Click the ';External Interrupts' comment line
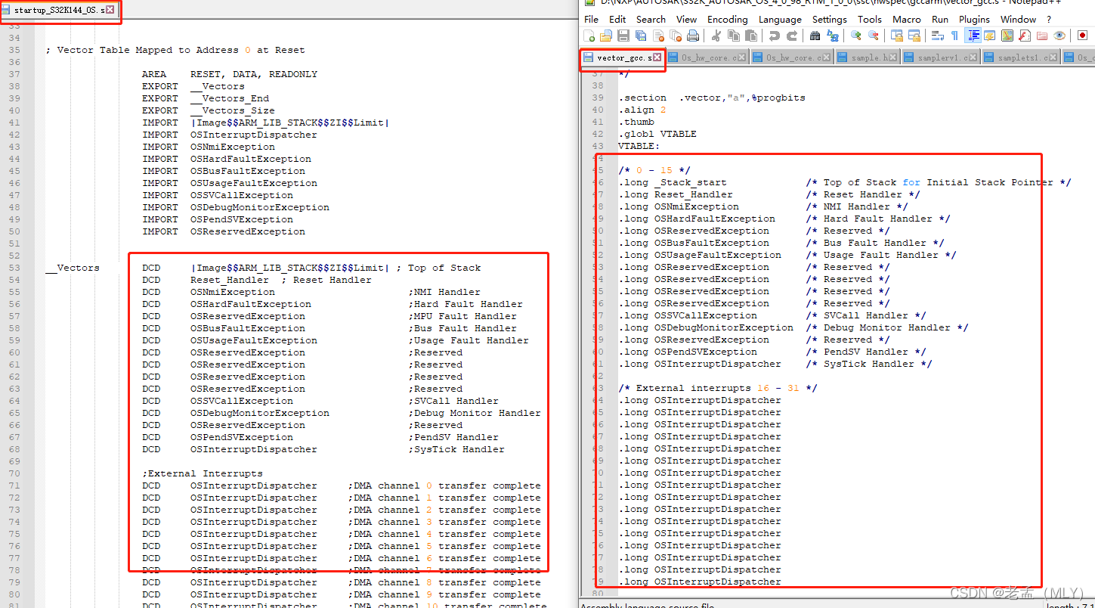 (x=203, y=473)
